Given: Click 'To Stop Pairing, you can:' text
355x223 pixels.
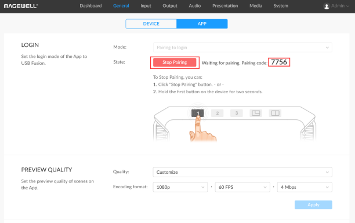Looking at the screenshot, I should coord(178,77).
